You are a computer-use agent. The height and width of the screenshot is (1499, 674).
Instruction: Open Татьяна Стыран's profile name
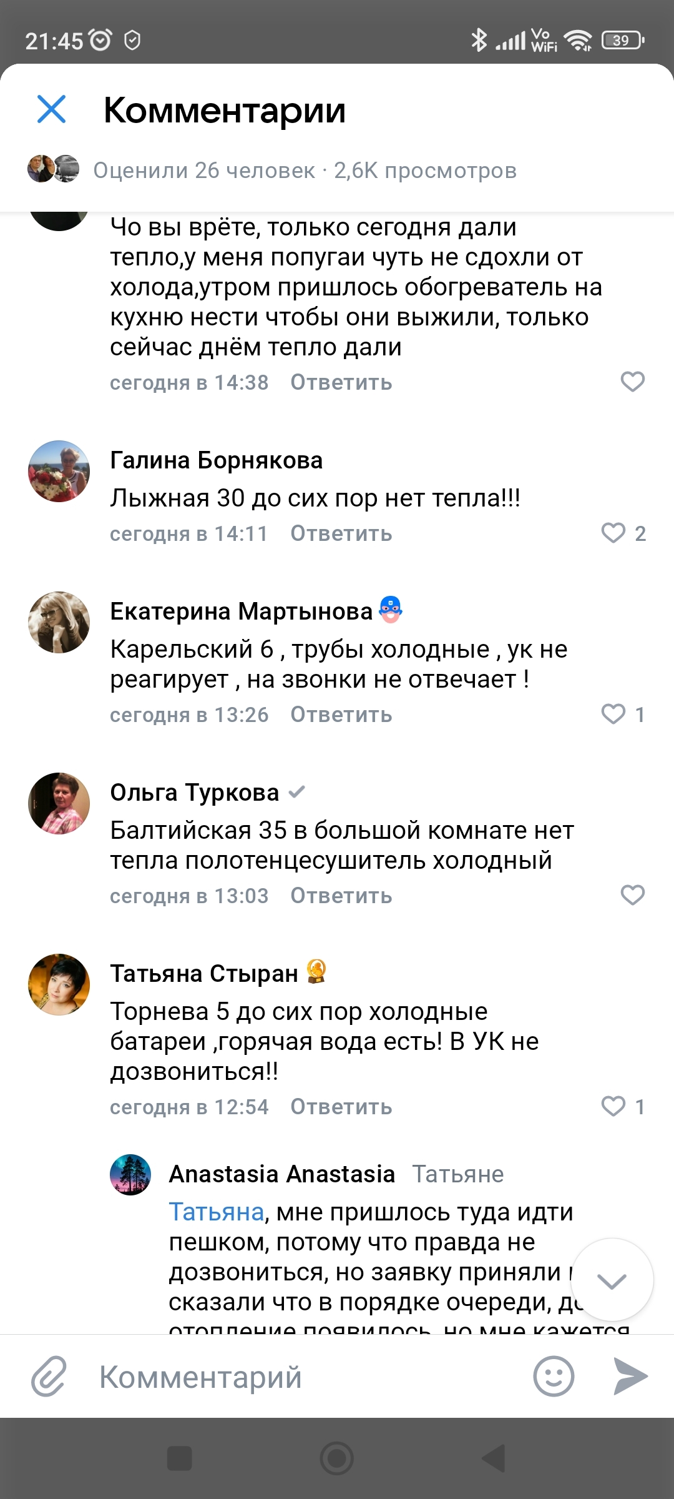click(x=204, y=974)
